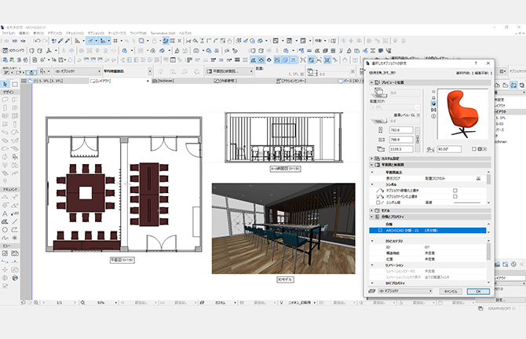Collapse the Preview and Positioning panel
Screen dimensions: 526x339
tap(371, 82)
